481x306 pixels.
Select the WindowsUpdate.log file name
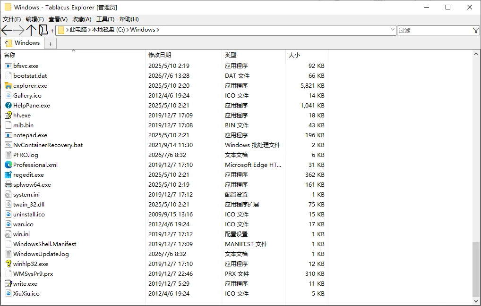[41, 254]
